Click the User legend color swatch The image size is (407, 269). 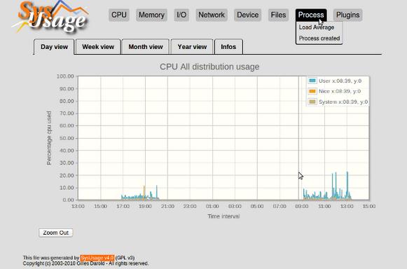click(312, 81)
